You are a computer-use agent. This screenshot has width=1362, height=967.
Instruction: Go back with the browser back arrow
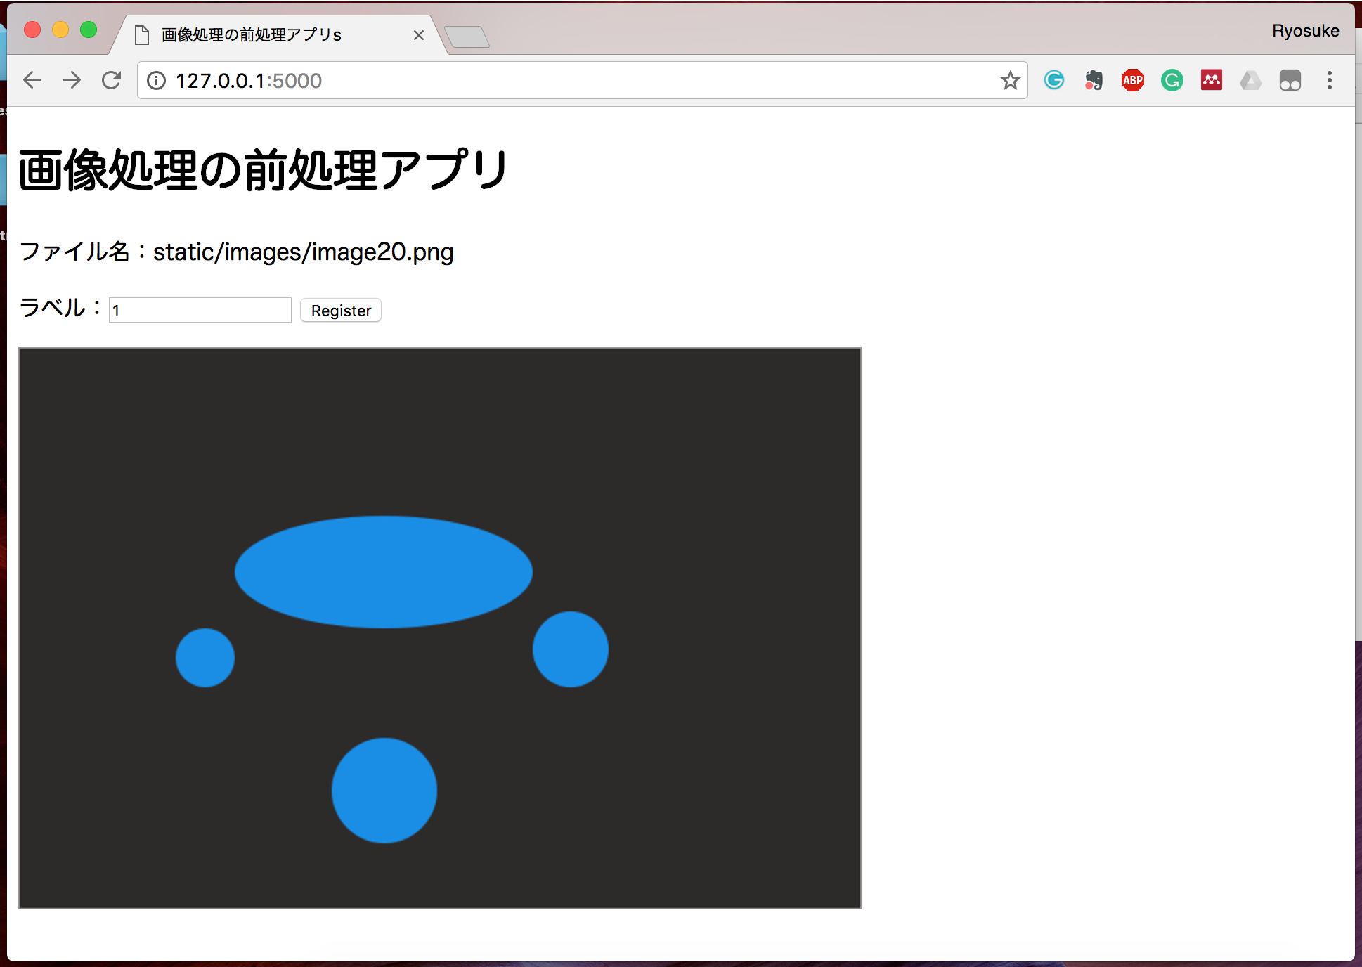point(32,80)
